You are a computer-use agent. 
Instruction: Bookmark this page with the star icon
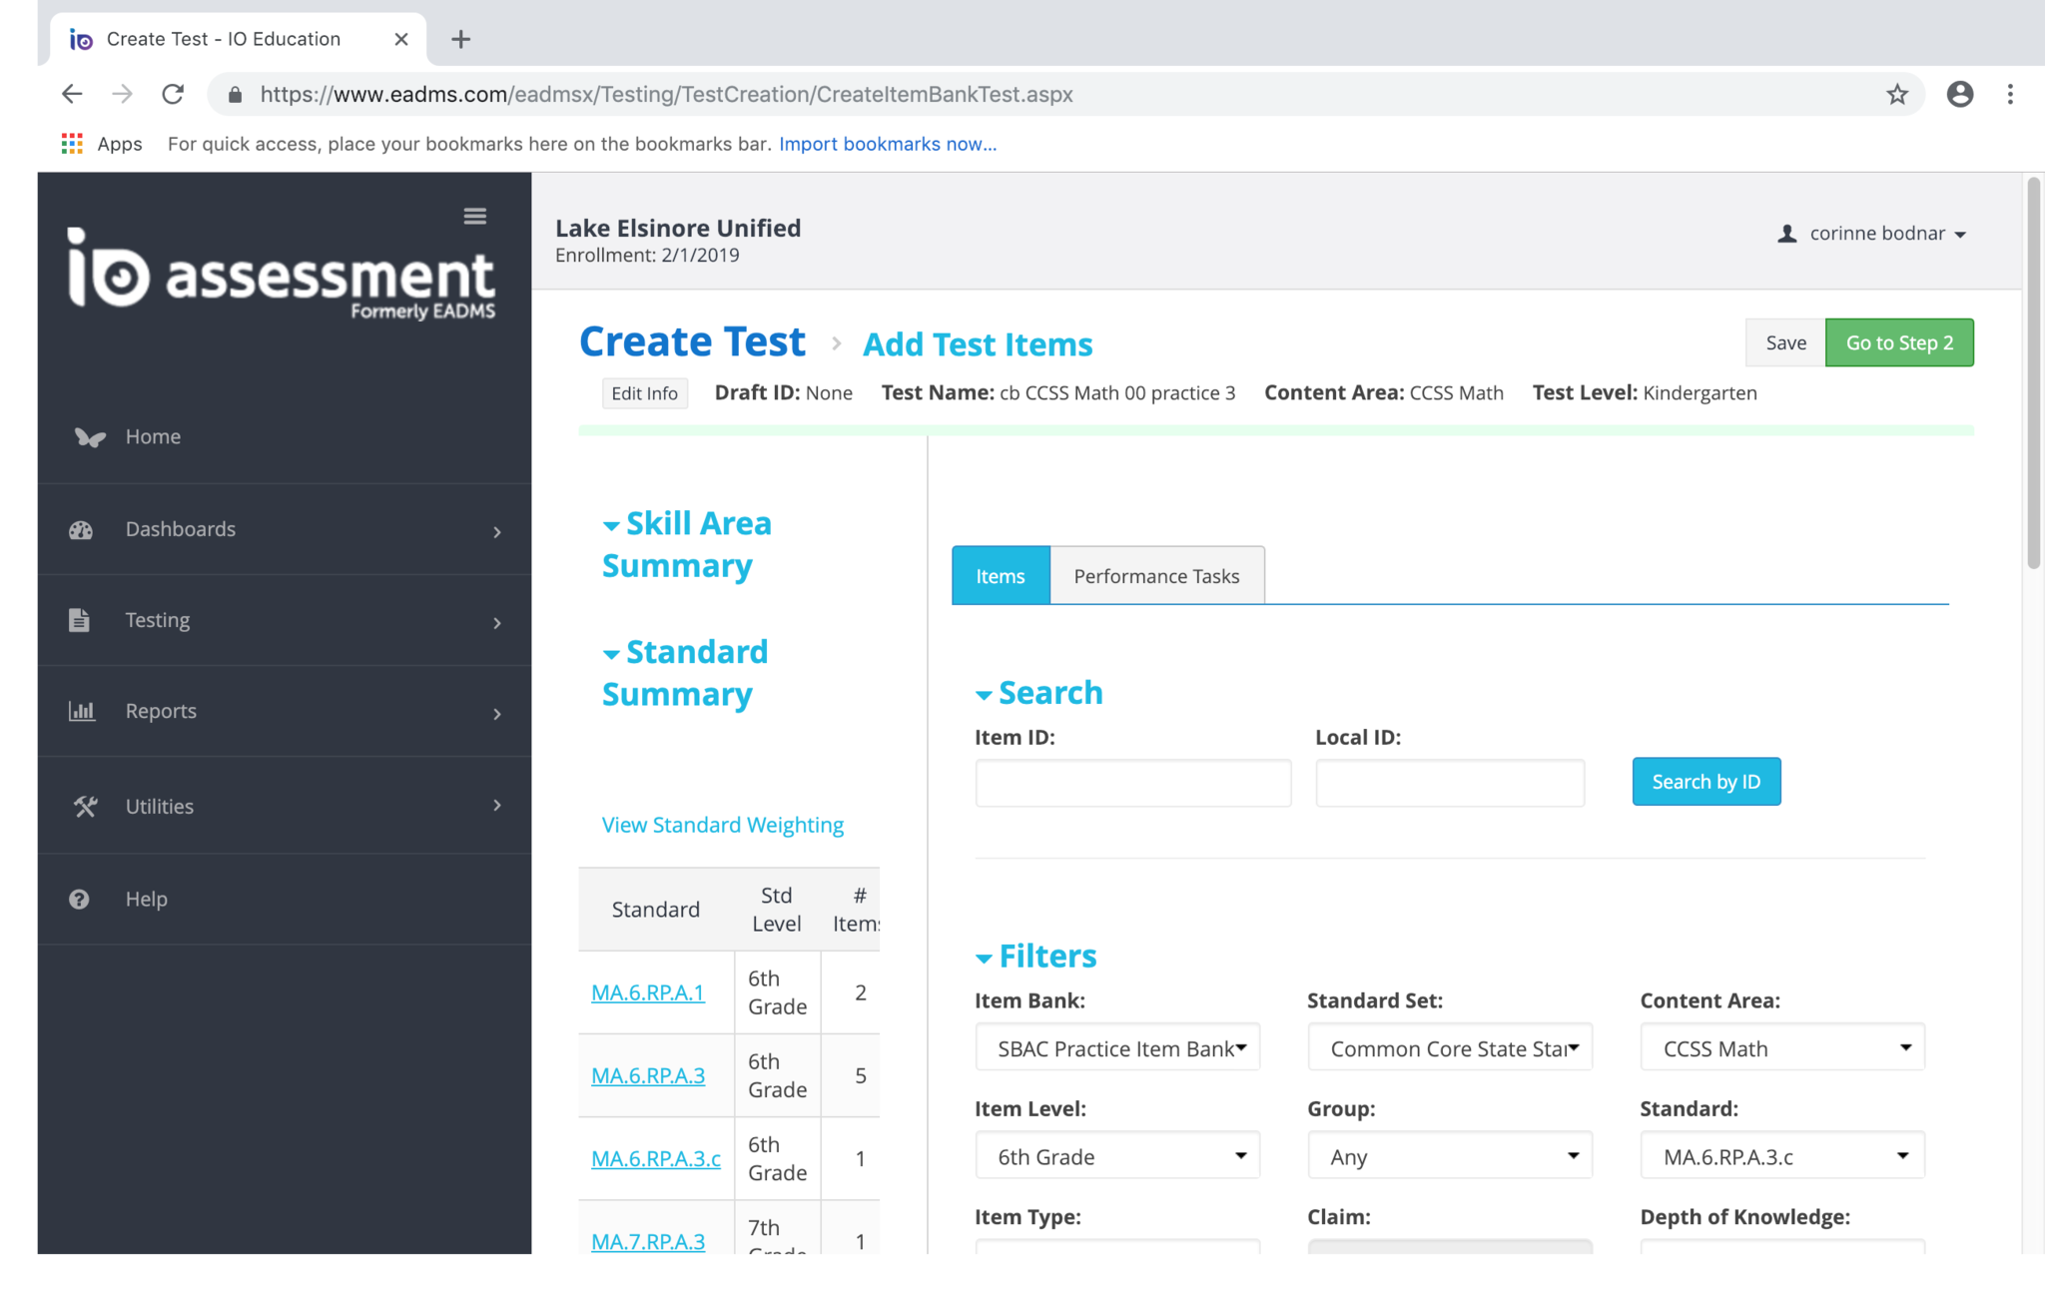coord(1897,95)
